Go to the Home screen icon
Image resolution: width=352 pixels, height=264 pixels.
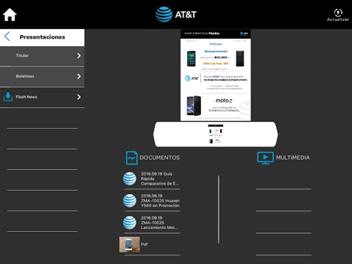(10, 15)
